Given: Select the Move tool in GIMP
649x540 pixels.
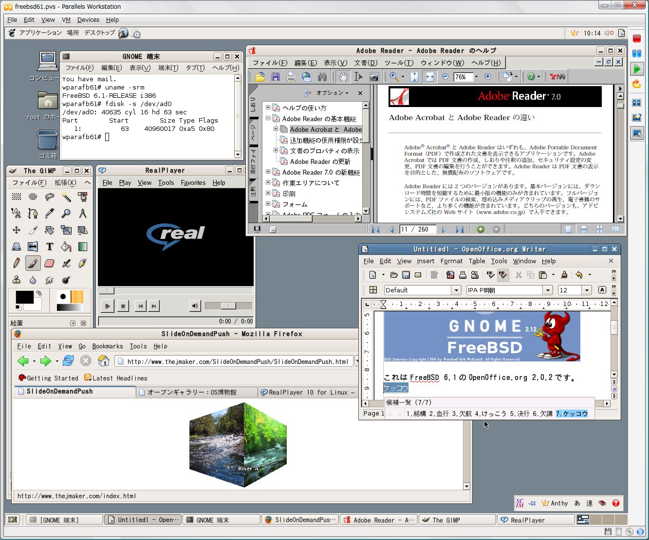Looking at the screenshot, I should click(17, 230).
